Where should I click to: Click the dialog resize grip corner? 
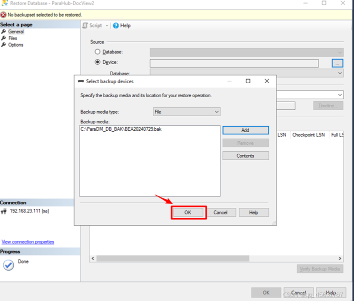pyautogui.click(x=274, y=223)
